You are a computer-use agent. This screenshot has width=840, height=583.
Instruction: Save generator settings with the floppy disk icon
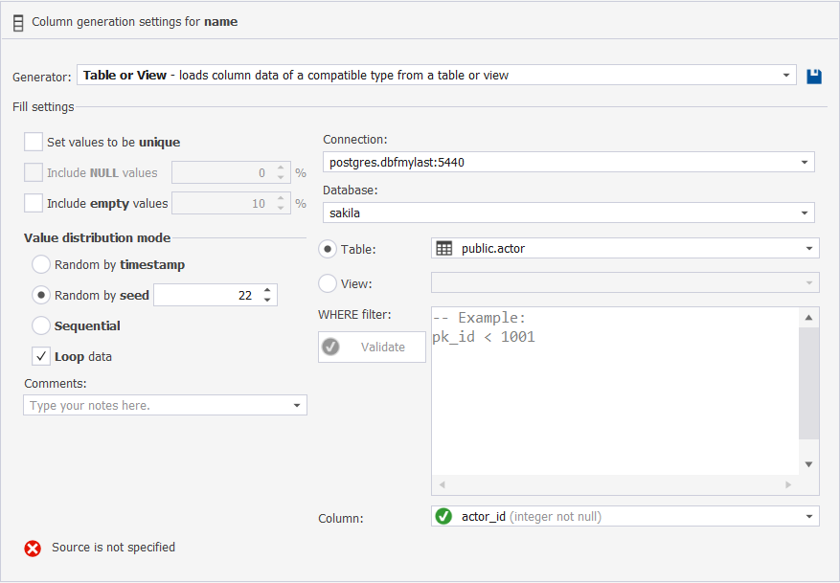(814, 76)
